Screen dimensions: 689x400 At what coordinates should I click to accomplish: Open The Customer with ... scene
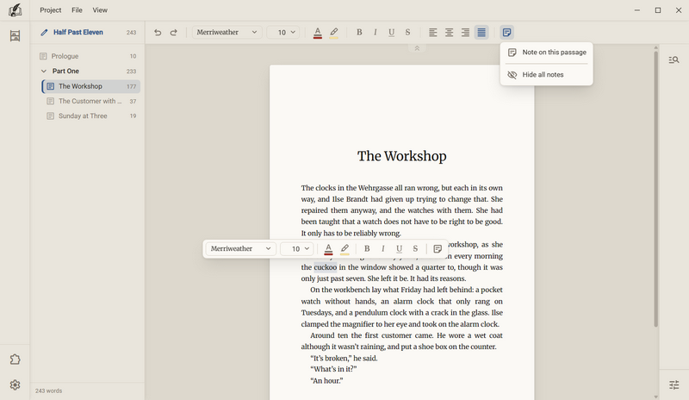tap(91, 101)
